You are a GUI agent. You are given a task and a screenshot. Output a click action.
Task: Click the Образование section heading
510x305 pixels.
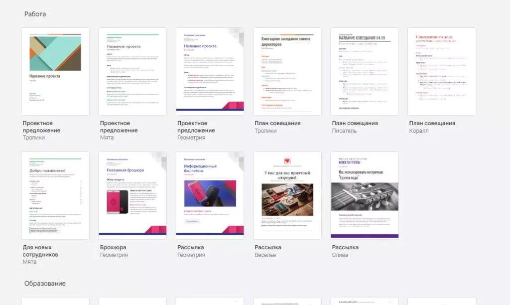[45, 284]
